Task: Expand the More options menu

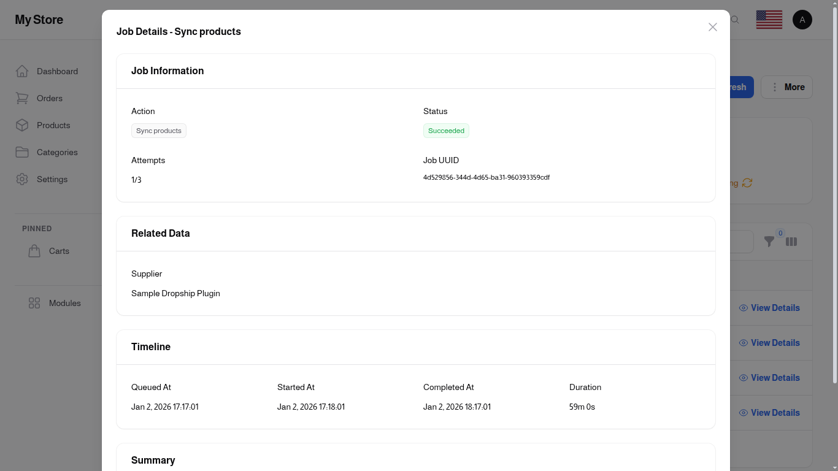Action: click(x=787, y=86)
